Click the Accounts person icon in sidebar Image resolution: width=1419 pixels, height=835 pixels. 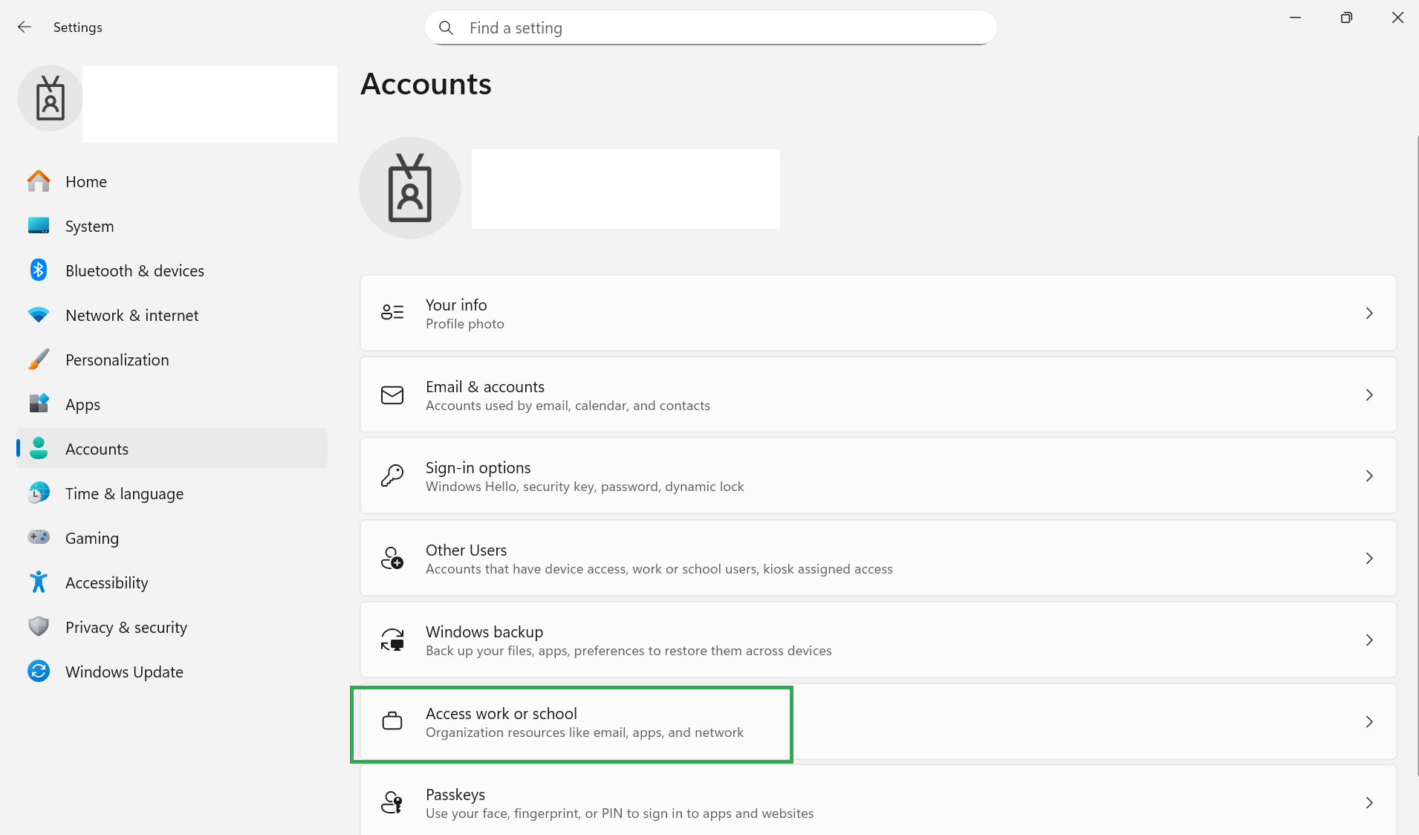(x=39, y=449)
